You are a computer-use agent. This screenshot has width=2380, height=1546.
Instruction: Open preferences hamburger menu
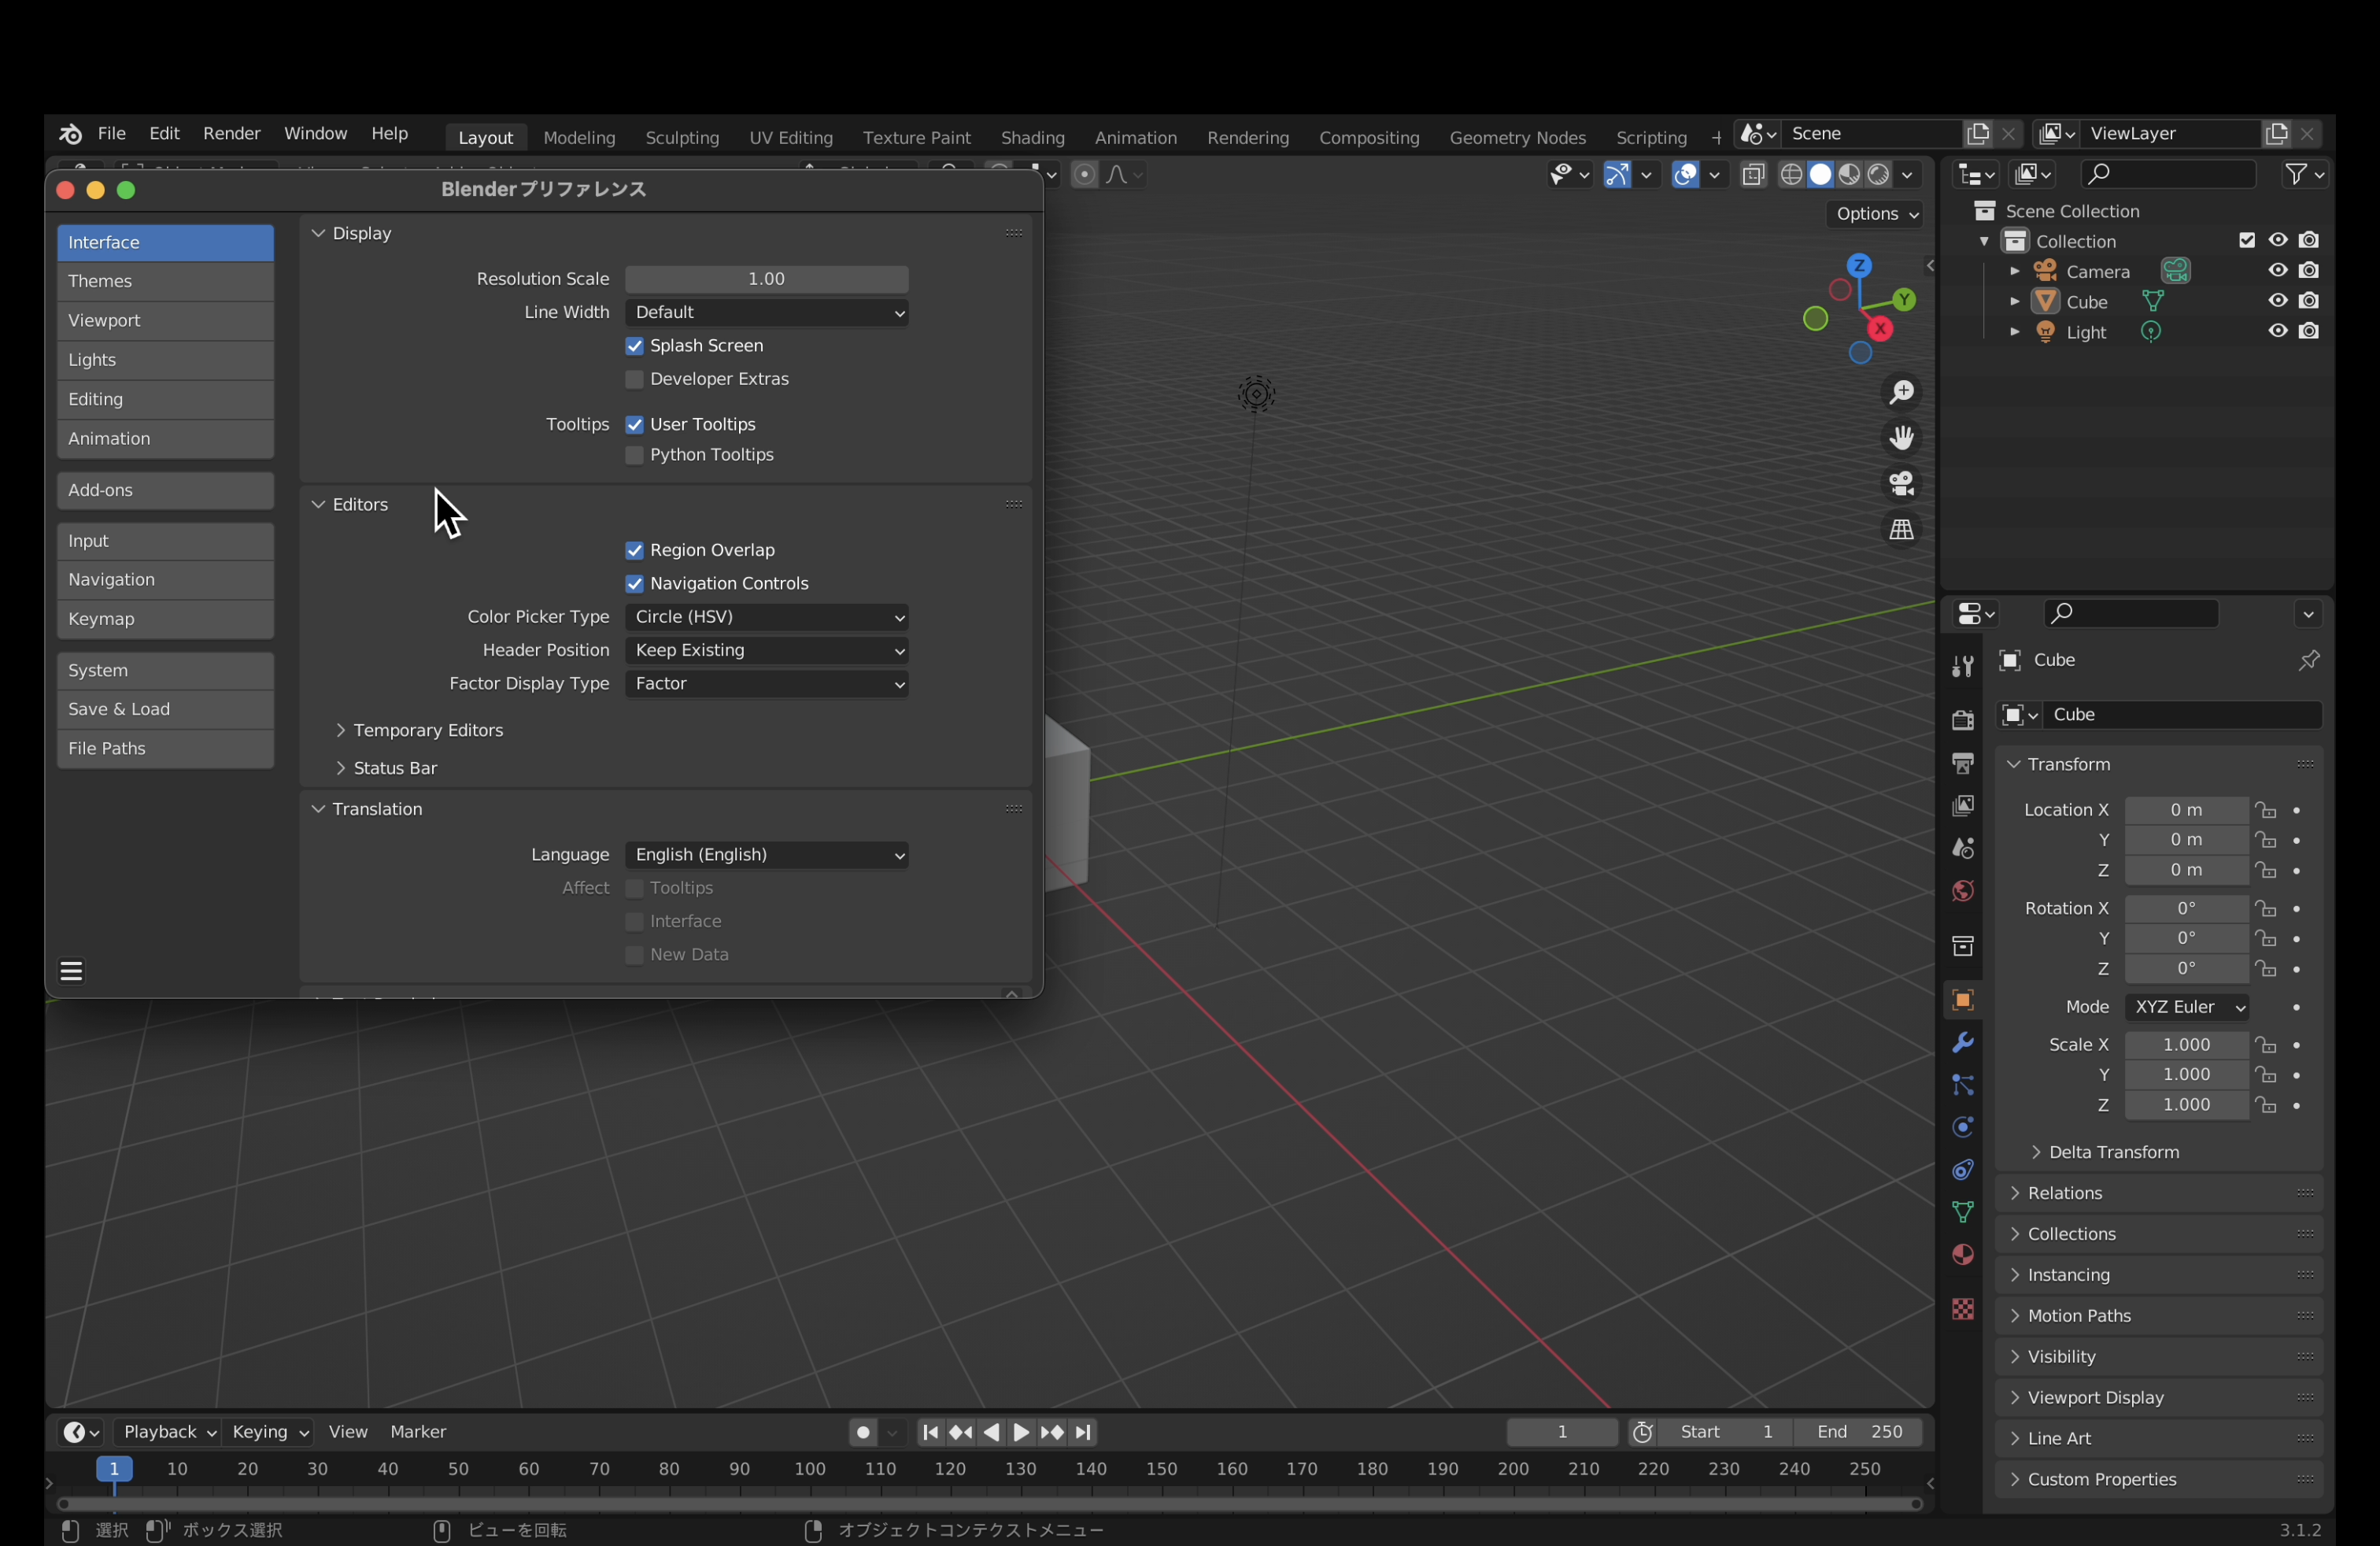71,971
